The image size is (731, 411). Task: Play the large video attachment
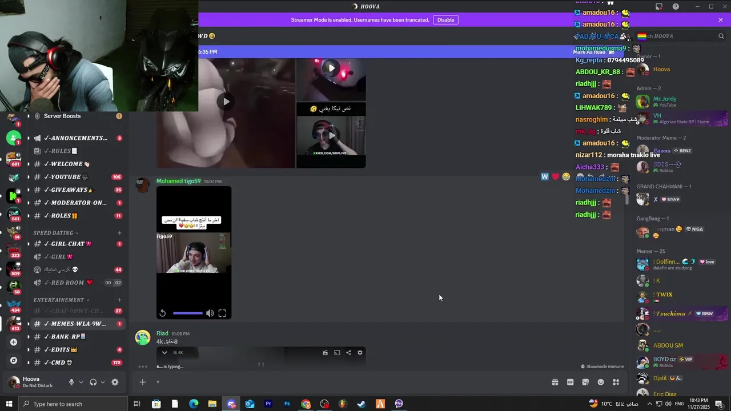[x=226, y=102]
